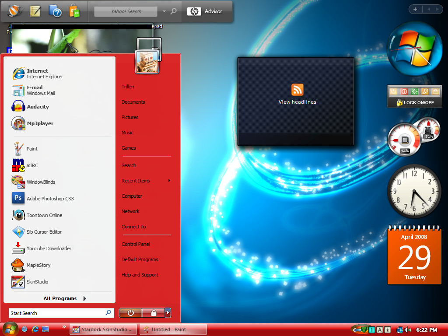Open shutdown options arrow next to lock
This screenshot has height=336, width=448.
168,313
